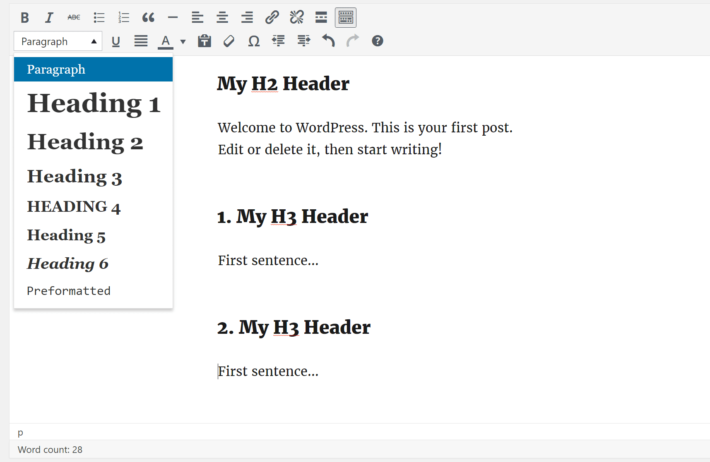
Task: Open the text color dropdown arrow
Action: [x=183, y=41]
